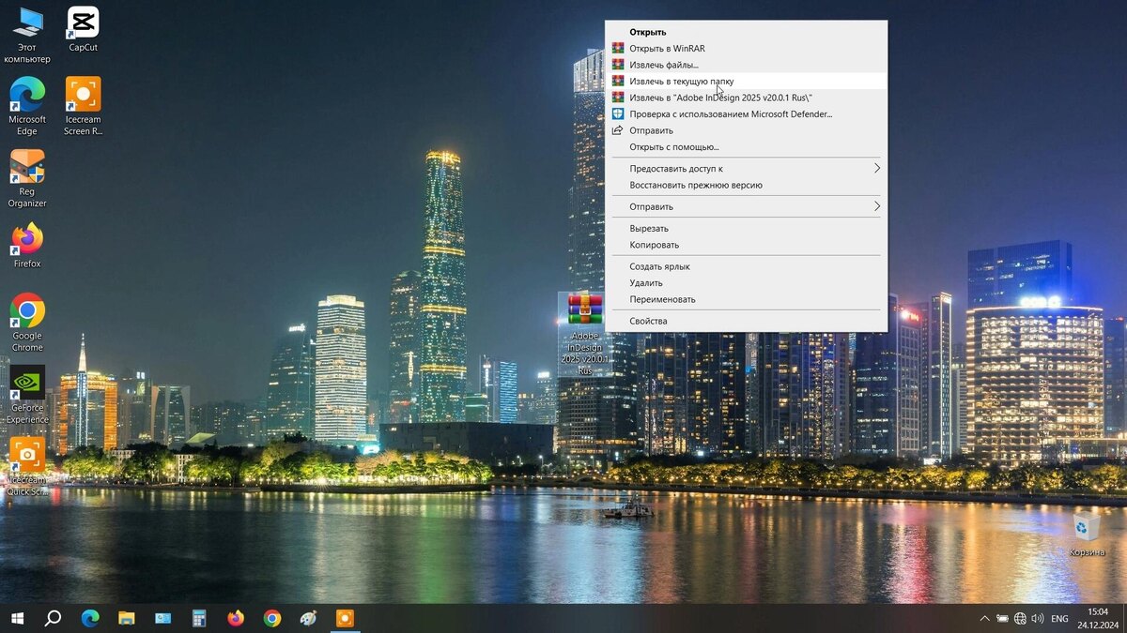Choose 'Восстановить прежнюю версию'
Viewport: 1127px width, 633px height.
pos(746,185)
